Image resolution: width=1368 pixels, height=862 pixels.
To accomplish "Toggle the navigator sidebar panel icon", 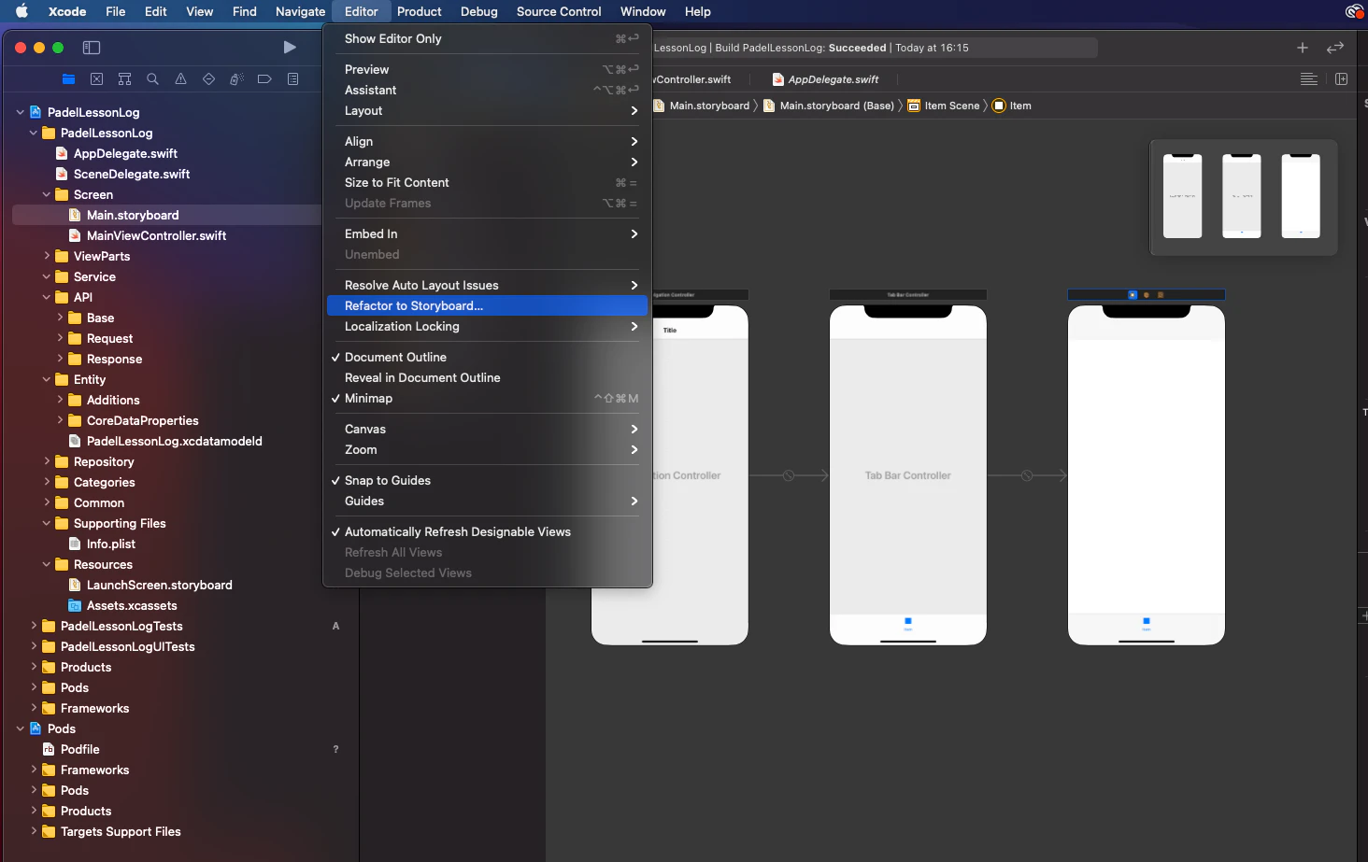I will click(92, 48).
